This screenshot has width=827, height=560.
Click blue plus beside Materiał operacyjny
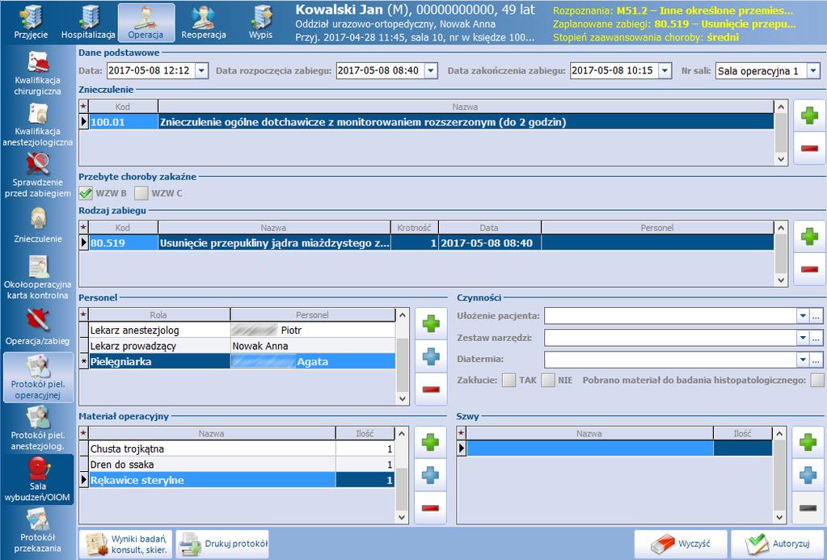point(430,475)
